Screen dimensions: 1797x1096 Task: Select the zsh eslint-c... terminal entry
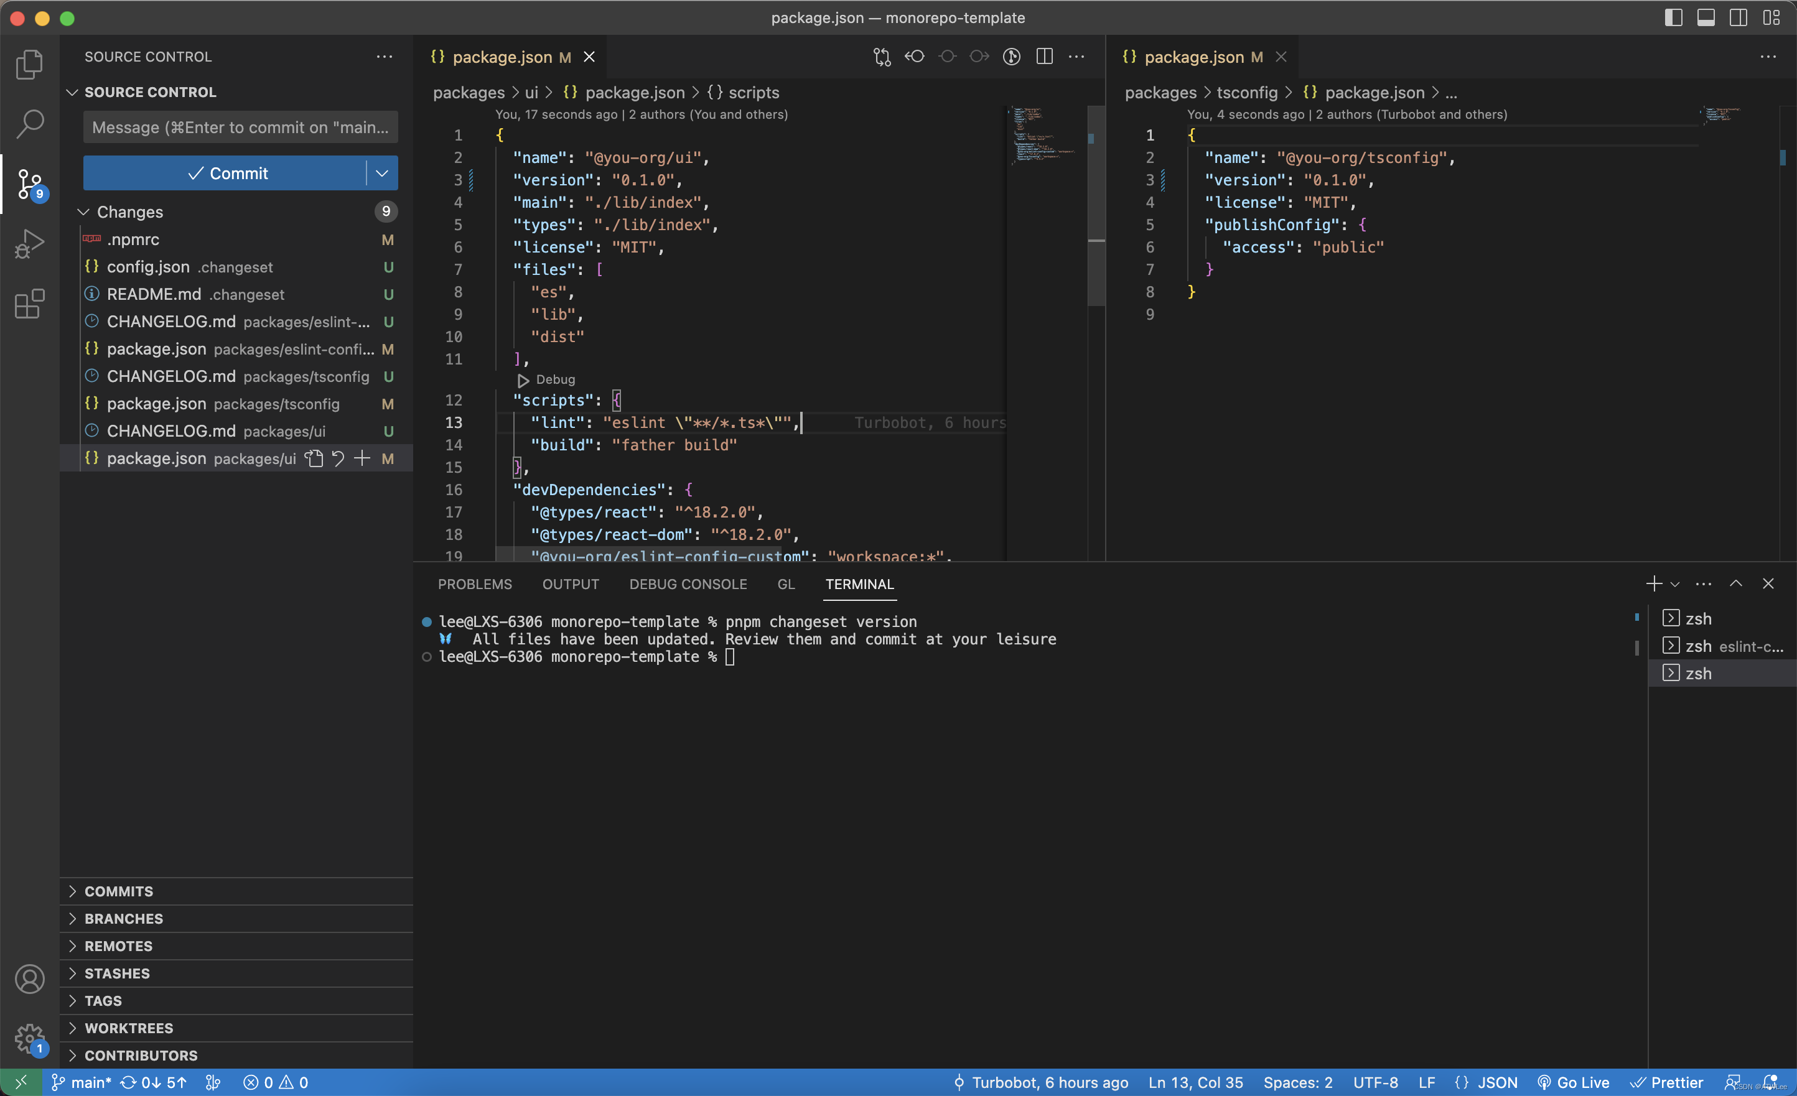[1722, 647]
